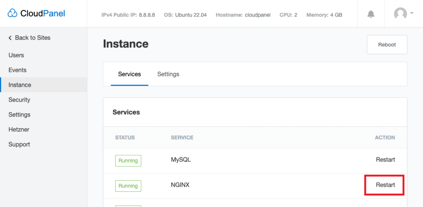Screen dimensions: 423x207
Task: Restart the MySQL service
Action: [x=385, y=159]
